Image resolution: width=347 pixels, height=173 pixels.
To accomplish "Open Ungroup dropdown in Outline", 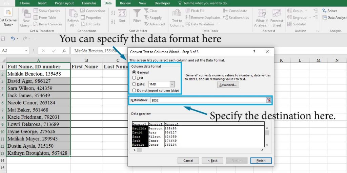I will 310,18.
